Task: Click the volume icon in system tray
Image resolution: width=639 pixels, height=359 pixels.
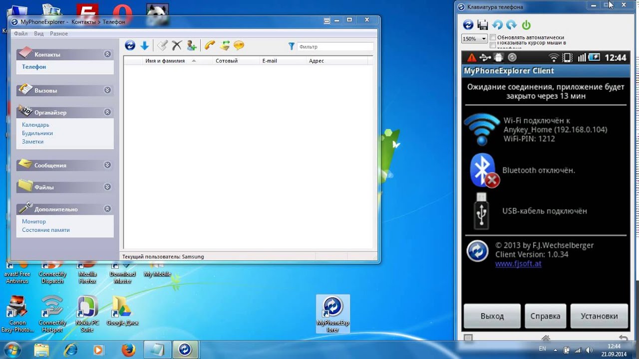Action: tap(590, 350)
